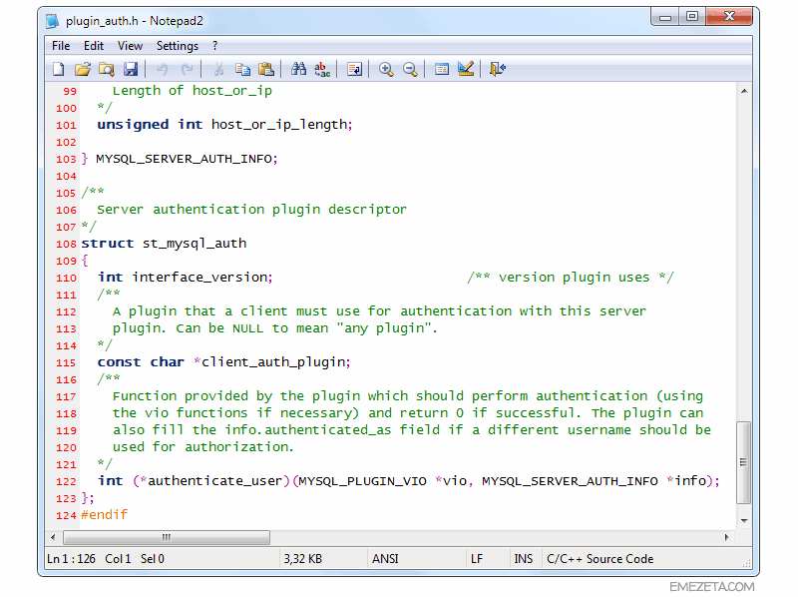Click the Find binoculars icon
This screenshot has height=597, width=798.
tap(298, 69)
